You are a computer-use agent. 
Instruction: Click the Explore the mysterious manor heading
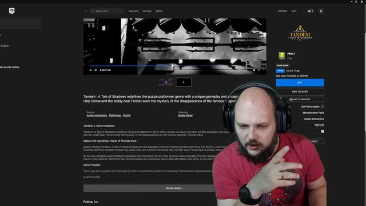click(110, 141)
